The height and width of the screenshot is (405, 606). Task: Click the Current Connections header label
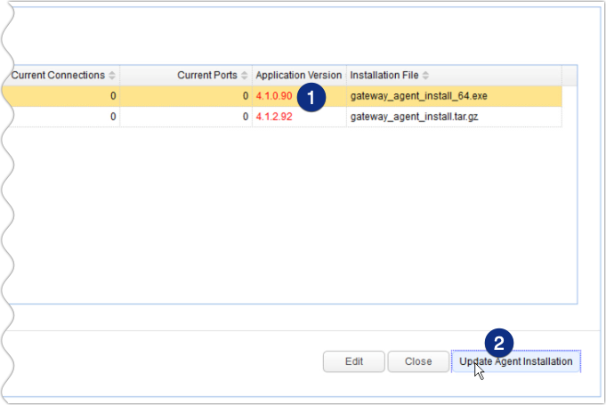point(58,75)
